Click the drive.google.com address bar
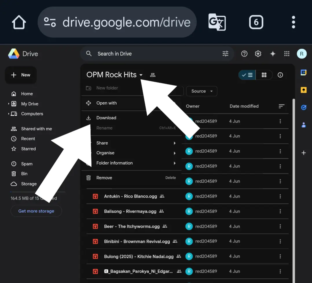The height and width of the screenshot is (283, 312). 117,22
